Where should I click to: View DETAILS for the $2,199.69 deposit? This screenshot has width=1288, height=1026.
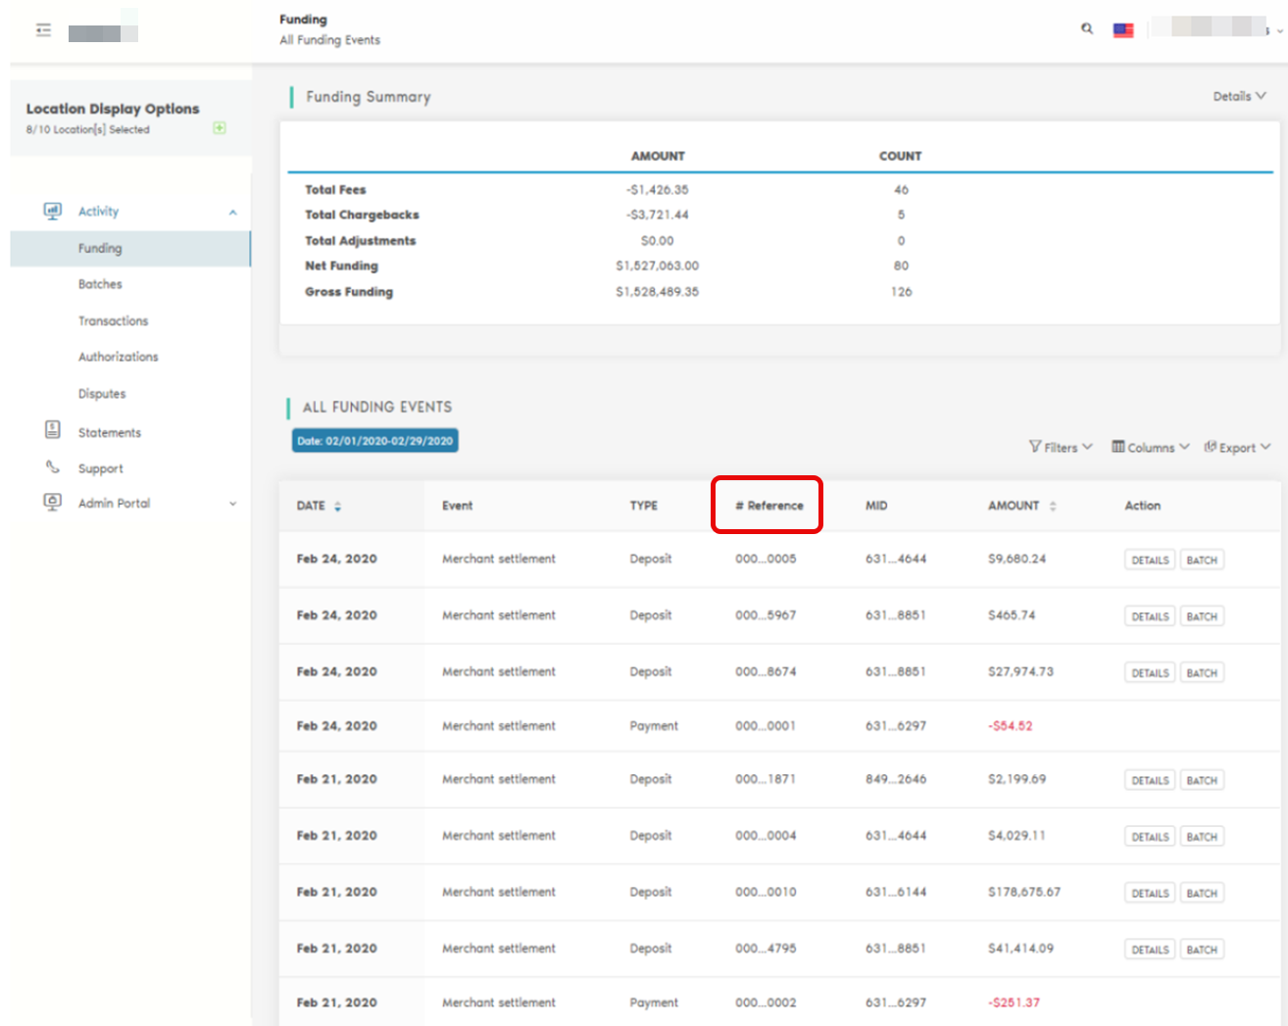tap(1150, 780)
